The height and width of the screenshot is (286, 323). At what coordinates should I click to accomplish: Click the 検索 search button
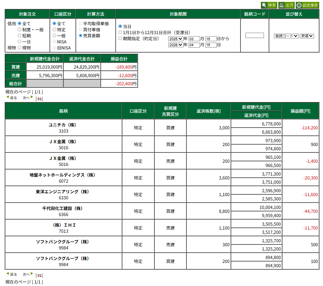(269, 5)
